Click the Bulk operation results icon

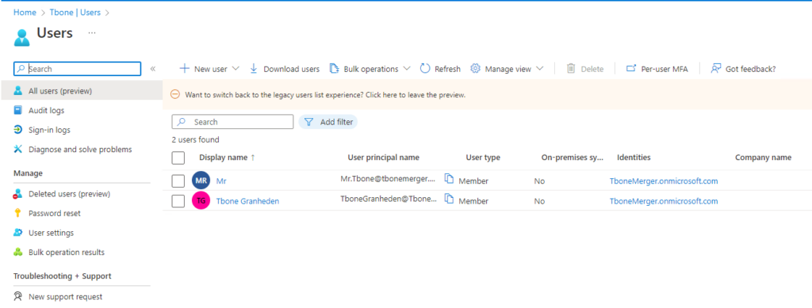pyautogui.click(x=18, y=253)
